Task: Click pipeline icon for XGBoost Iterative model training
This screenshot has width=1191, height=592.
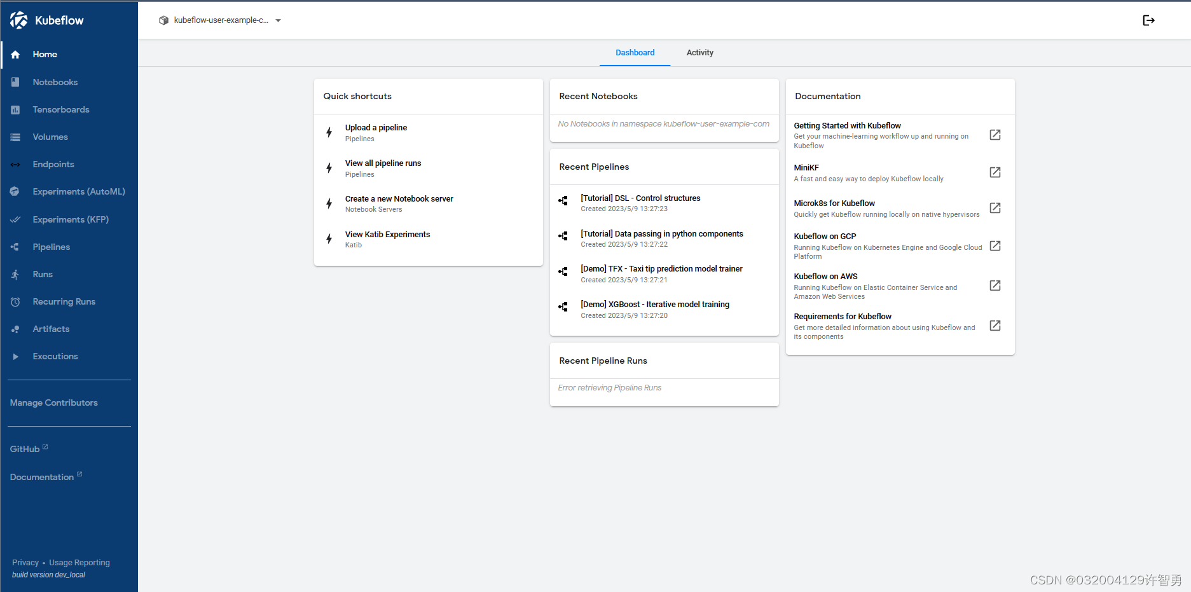Action: pyautogui.click(x=563, y=307)
